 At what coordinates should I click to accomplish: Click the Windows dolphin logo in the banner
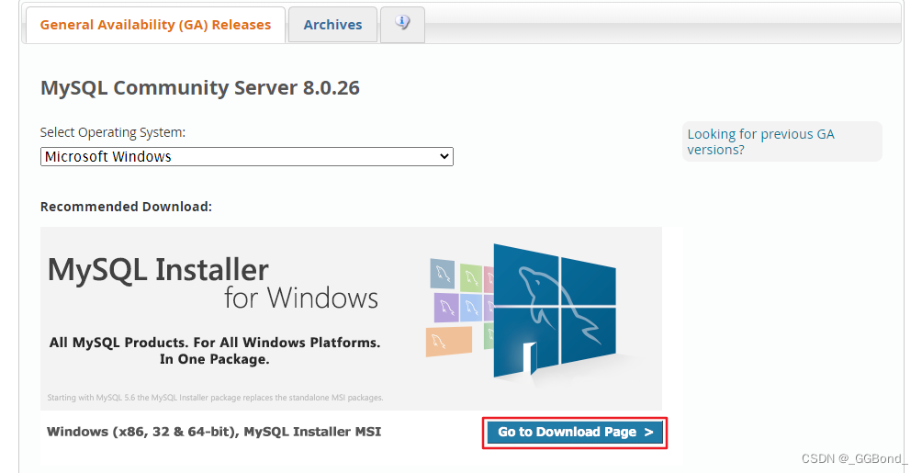555,310
